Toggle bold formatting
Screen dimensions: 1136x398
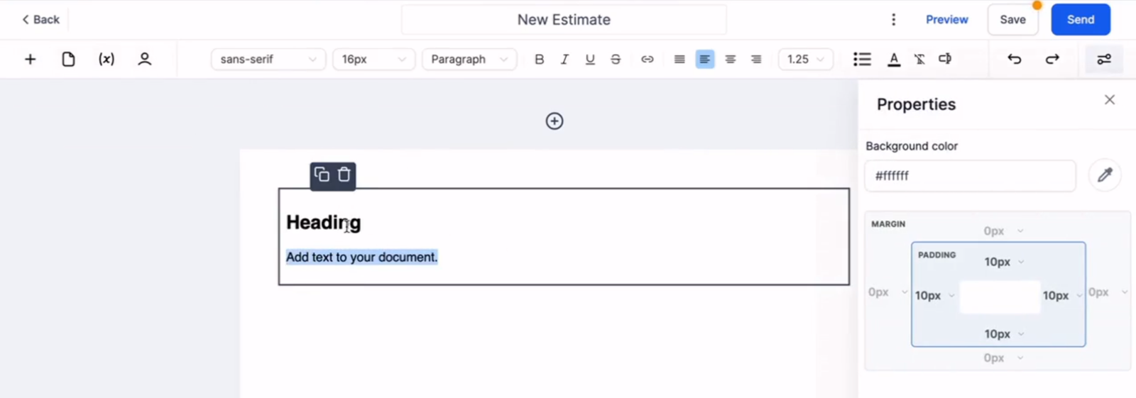(x=540, y=60)
